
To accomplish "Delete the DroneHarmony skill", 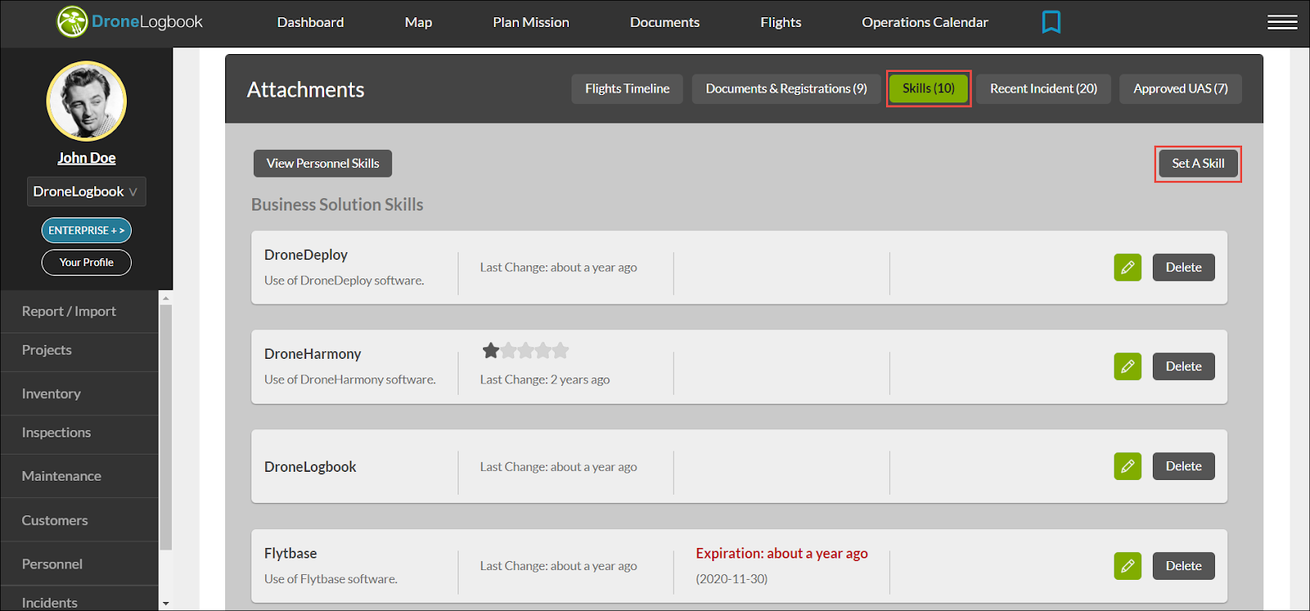I will [1184, 366].
